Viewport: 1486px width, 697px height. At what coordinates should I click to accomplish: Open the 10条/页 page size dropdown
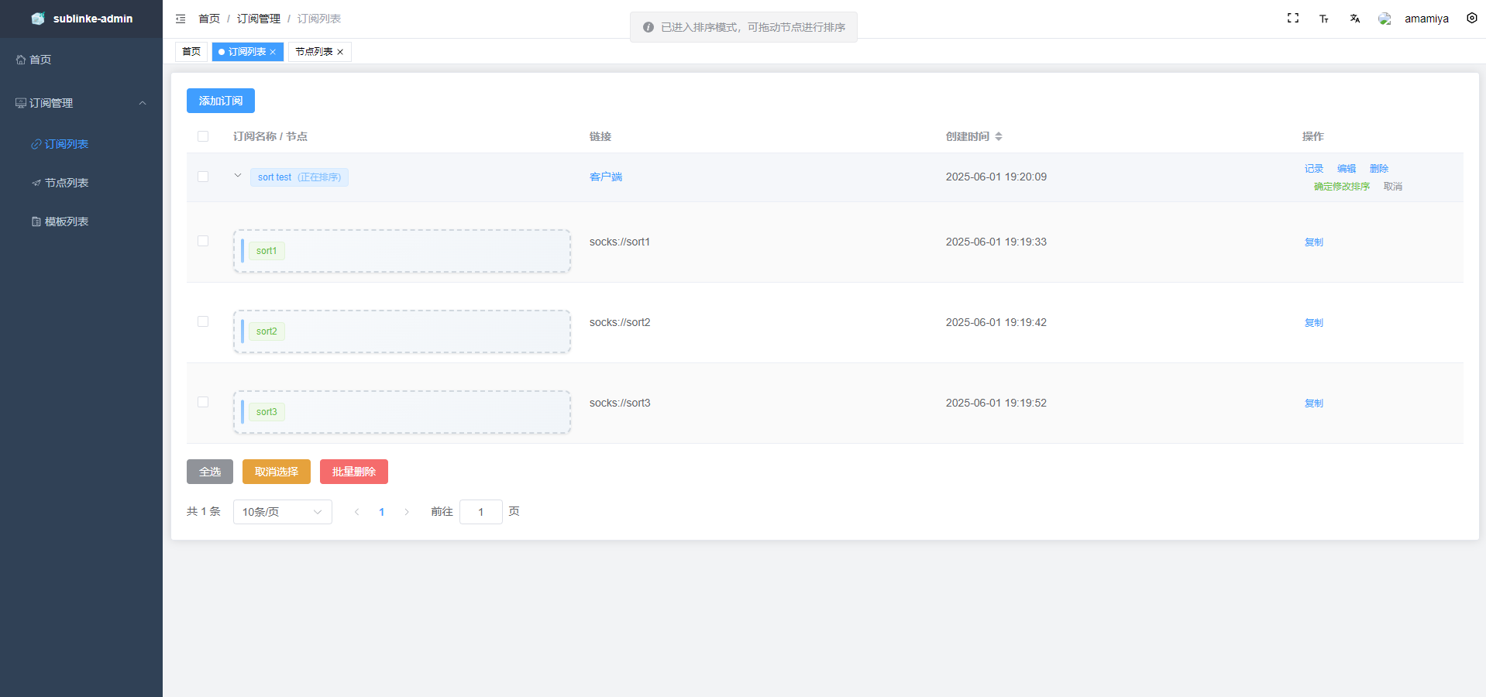pyautogui.click(x=283, y=512)
